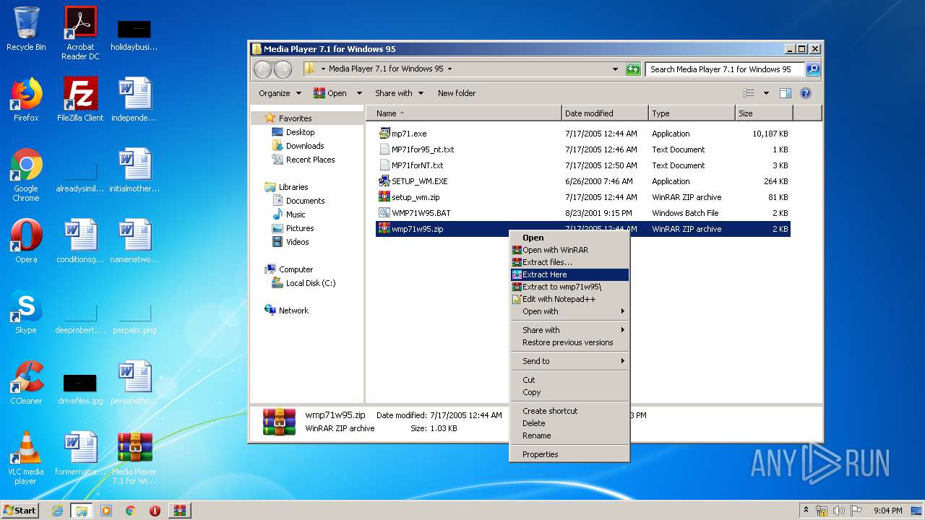925x520 pixels.
Task: Open the Share with toolbar dropdown
Action: (x=398, y=93)
